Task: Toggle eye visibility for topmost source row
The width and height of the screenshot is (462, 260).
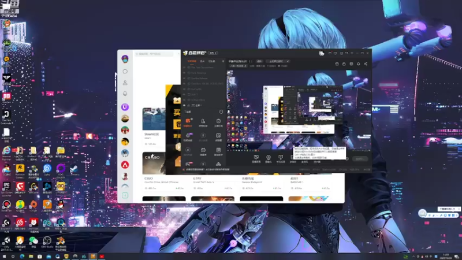Action: tap(184, 68)
